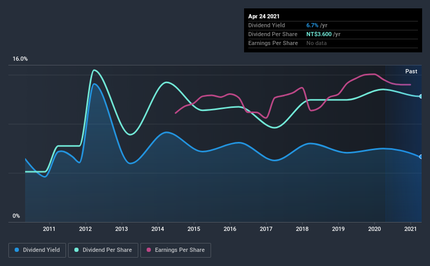430x266 pixels.
Task: Select the 2012 tick on the x-axis
Action: point(85,229)
